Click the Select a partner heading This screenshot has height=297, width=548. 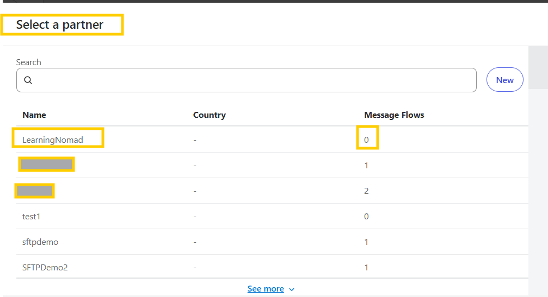(x=60, y=25)
